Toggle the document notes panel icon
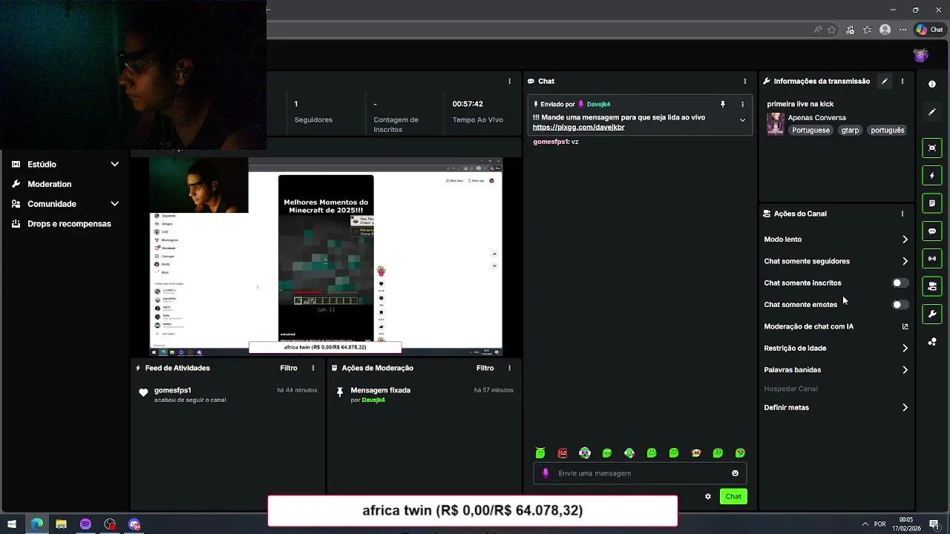The image size is (950, 534). pos(932,203)
